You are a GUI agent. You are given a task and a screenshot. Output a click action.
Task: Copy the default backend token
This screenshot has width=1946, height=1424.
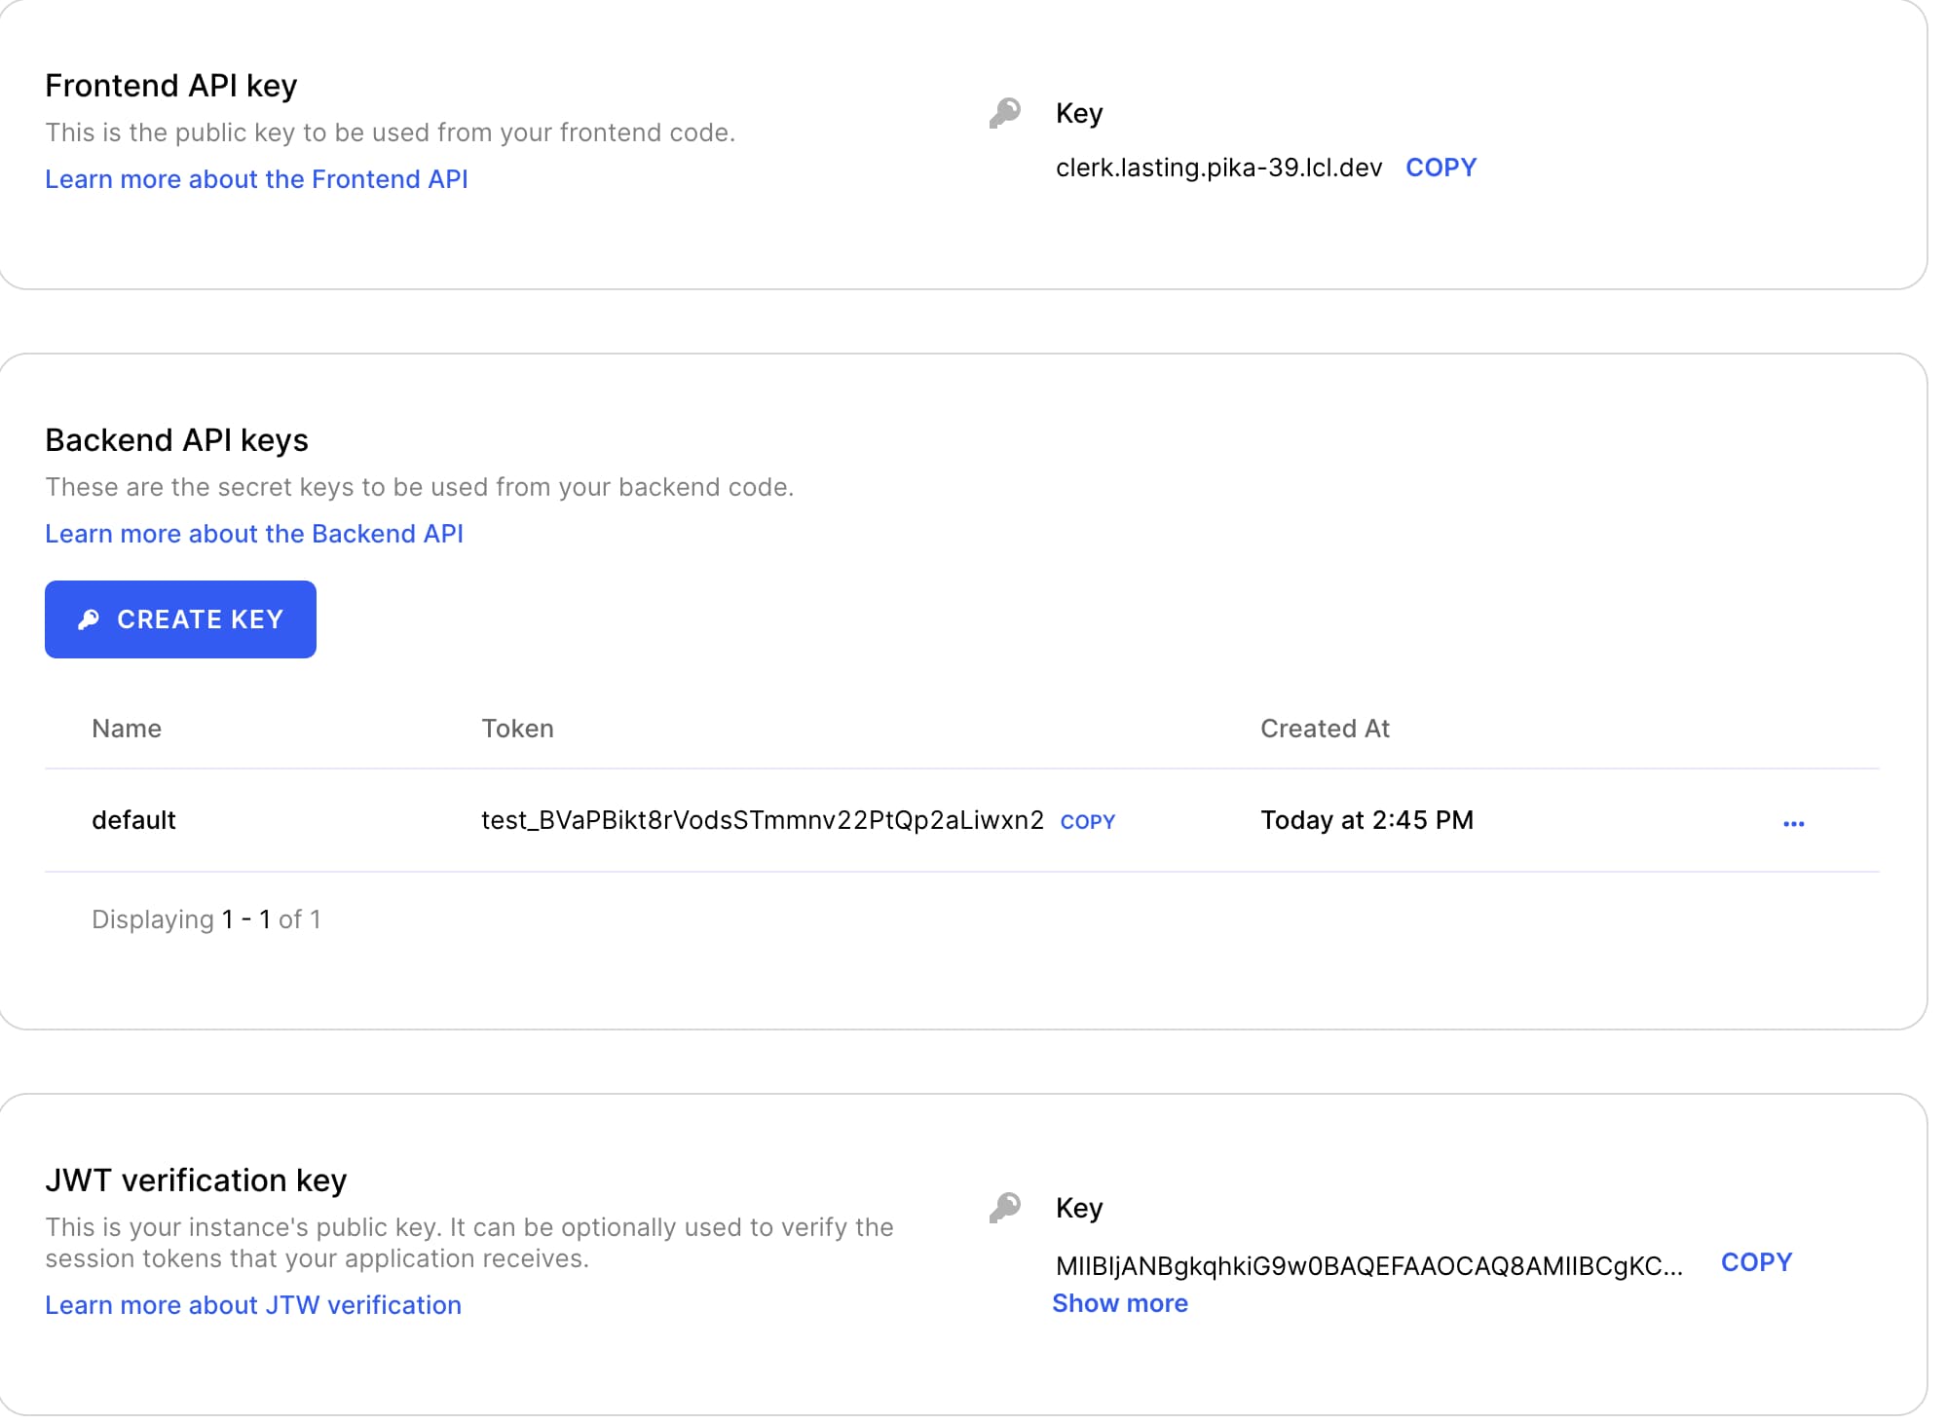click(1087, 822)
